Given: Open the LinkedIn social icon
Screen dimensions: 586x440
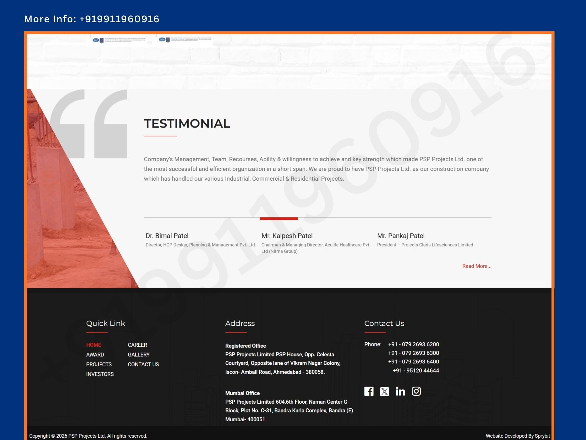Looking at the screenshot, I should coord(400,391).
